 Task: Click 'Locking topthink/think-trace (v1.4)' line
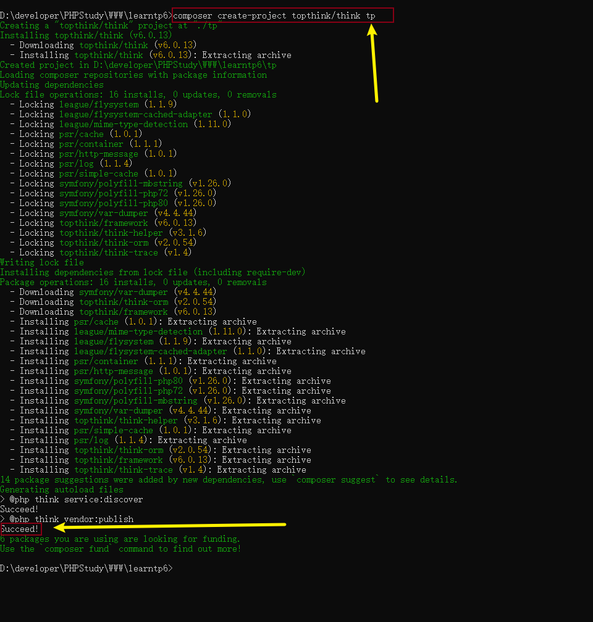coord(101,253)
